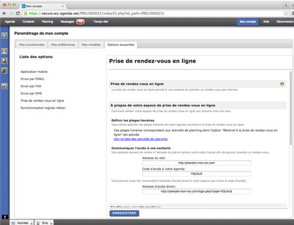Select Prise de rendez-vous en ligne option in list
Viewport: 294px width, 225px height.
(42, 100)
